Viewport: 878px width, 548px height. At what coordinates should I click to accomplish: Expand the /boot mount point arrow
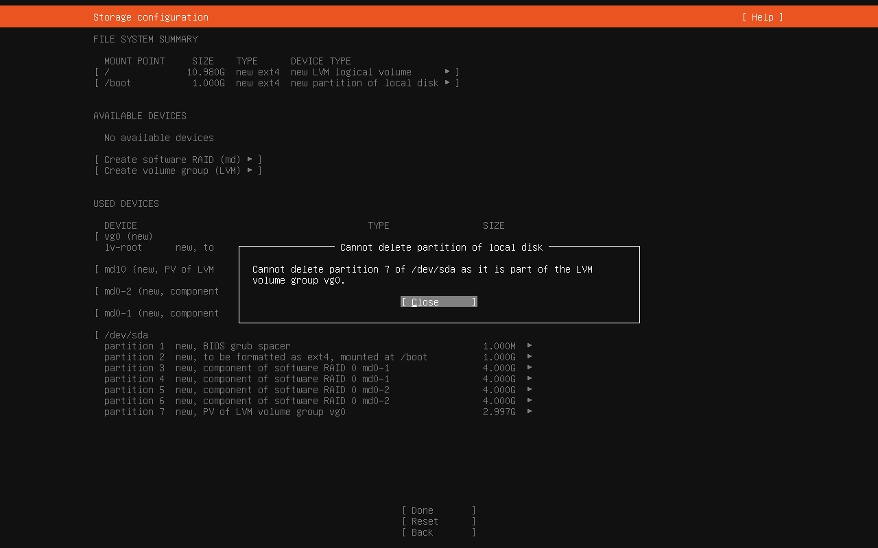447,83
